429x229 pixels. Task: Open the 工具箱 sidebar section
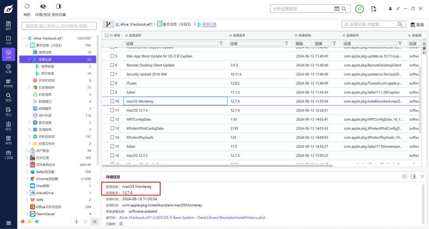coord(8,154)
